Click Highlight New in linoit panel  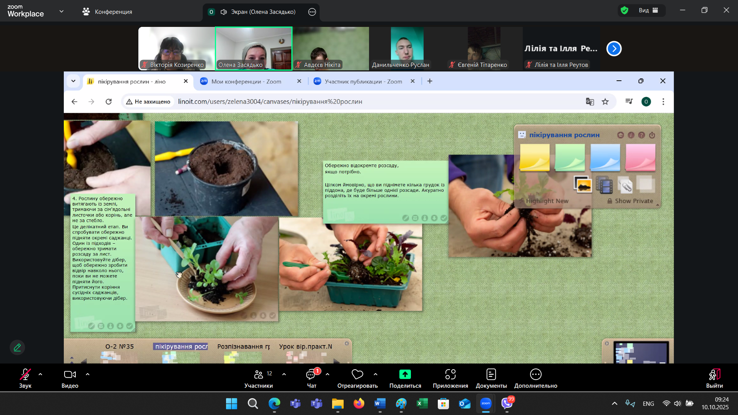coord(547,201)
